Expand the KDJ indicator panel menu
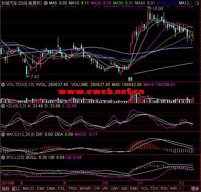Screen dimensions: 201x192 3,106
